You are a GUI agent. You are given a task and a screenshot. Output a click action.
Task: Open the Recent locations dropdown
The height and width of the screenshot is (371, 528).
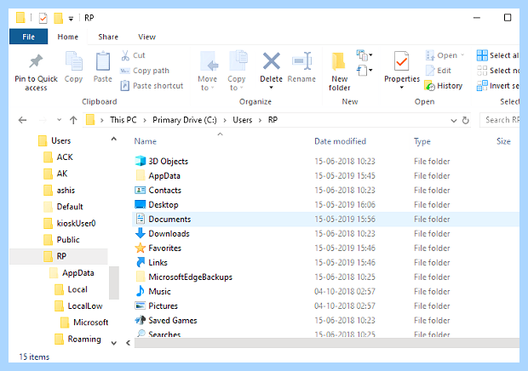click(x=60, y=120)
